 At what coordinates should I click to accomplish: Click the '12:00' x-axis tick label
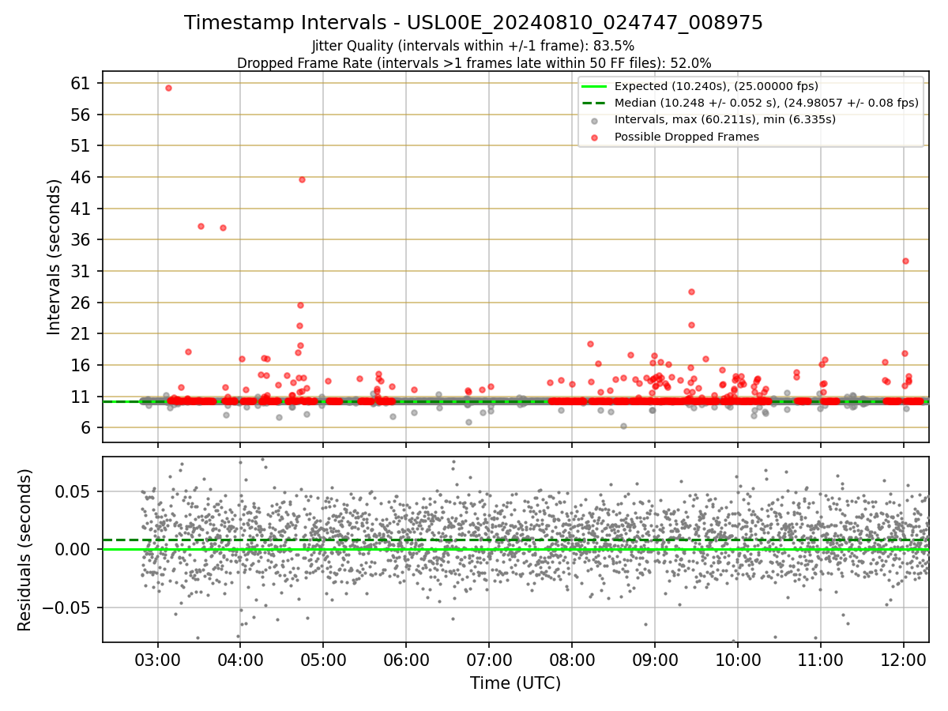(x=903, y=659)
